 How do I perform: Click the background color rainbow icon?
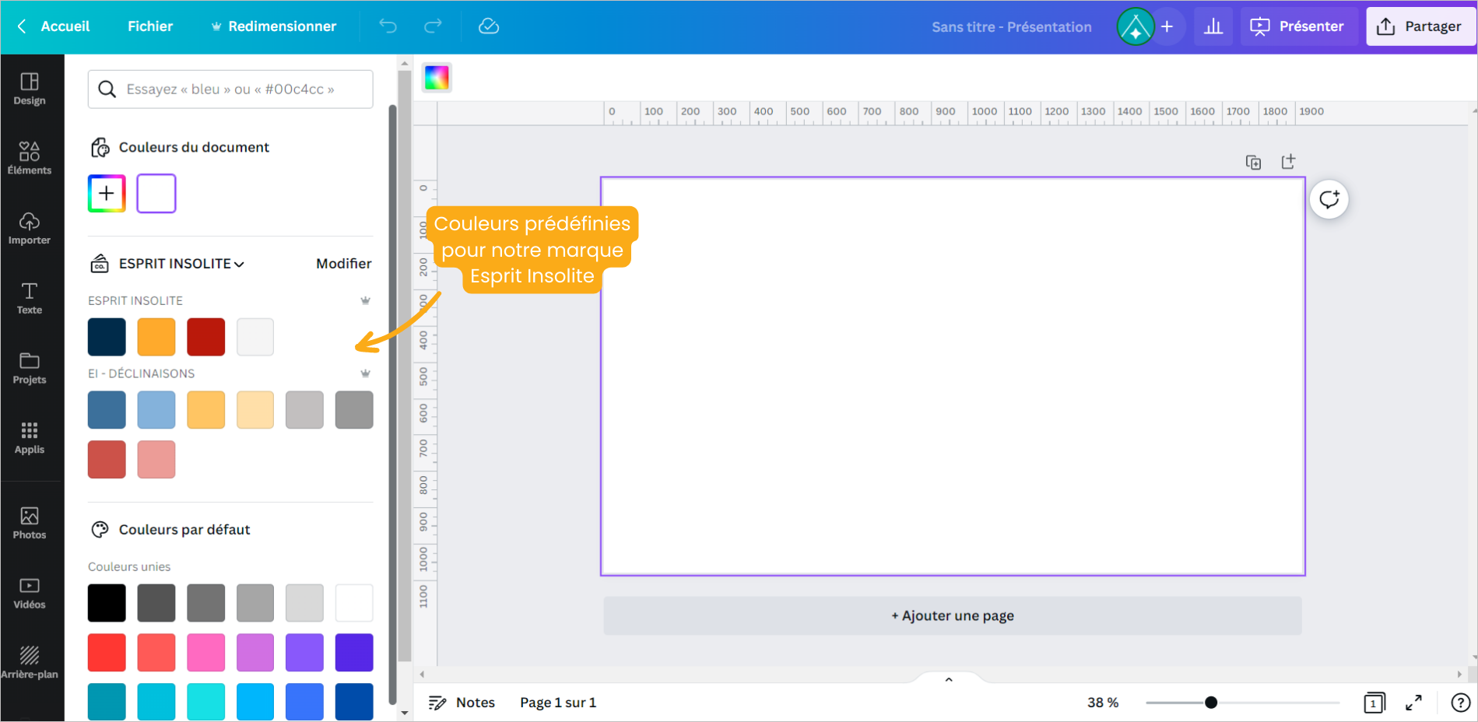point(437,78)
